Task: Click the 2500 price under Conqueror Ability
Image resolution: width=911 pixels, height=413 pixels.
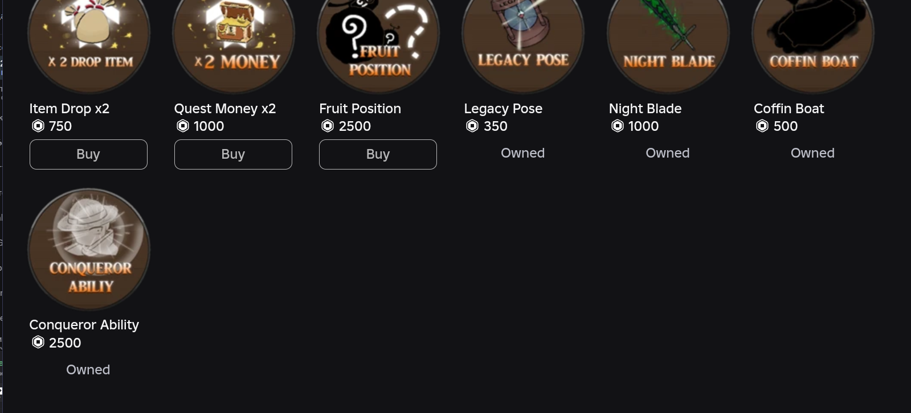Action: tap(64, 343)
